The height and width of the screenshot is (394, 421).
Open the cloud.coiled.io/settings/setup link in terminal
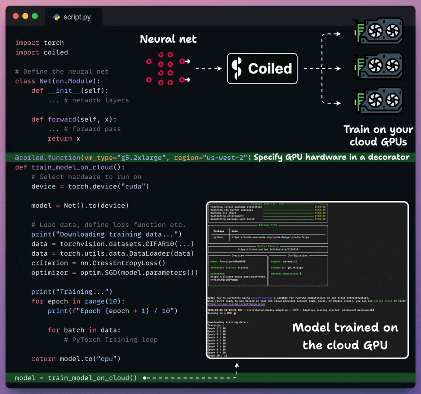point(236,304)
